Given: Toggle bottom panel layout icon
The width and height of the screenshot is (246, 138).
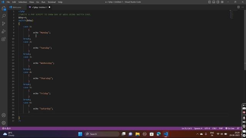Looking at the screenshot, I should [x=214, y=2].
